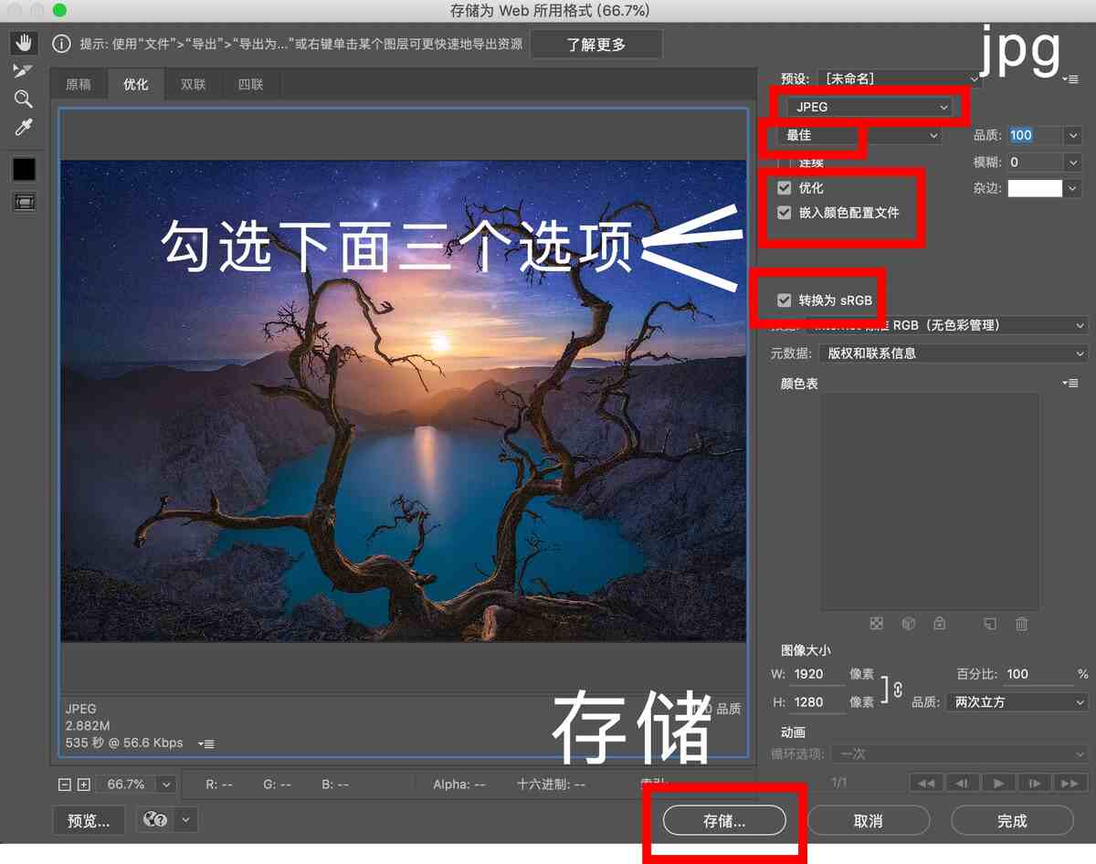Screen dimensions: 1096x864
Task: Click rewind to first frame
Action: tap(925, 783)
